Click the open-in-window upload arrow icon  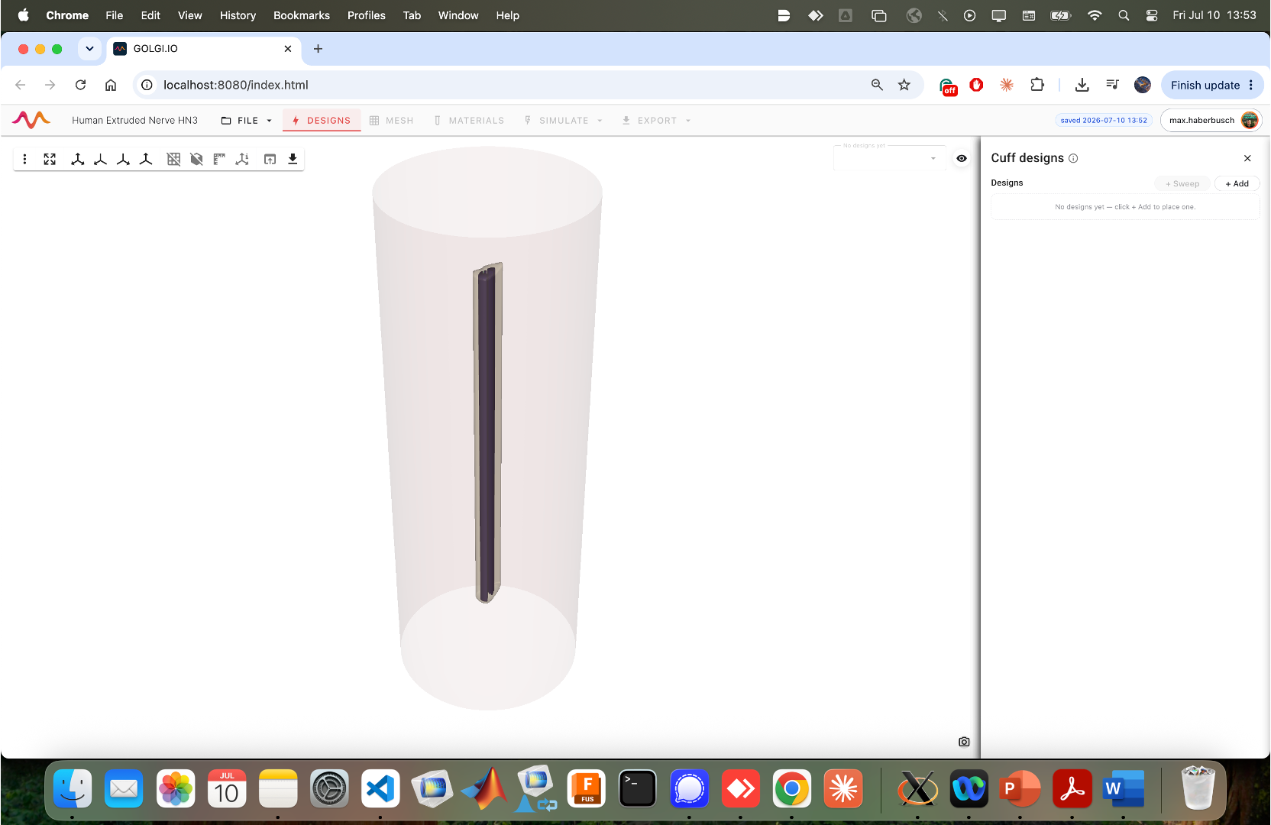(x=270, y=159)
